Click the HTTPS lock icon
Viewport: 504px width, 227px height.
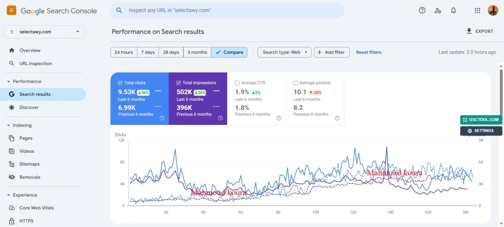coord(12,221)
